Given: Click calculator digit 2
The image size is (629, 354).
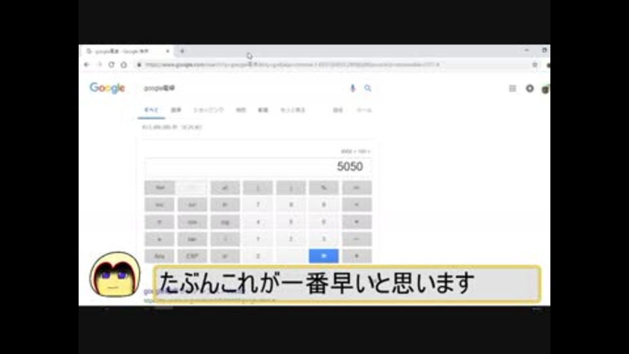Looking at the screenshot, I should pyautogui.click(x=291, y=239).
